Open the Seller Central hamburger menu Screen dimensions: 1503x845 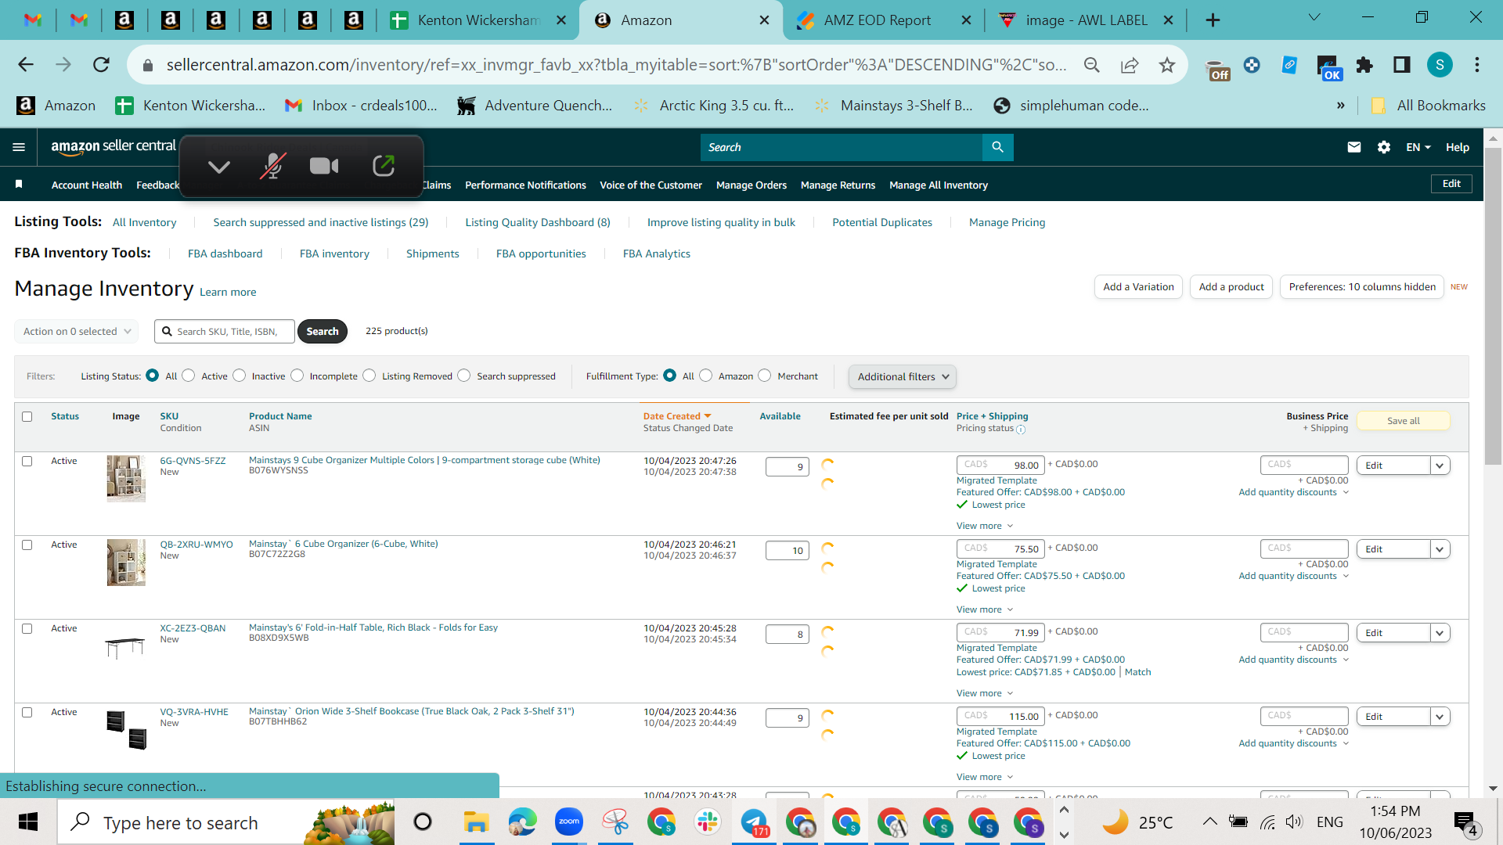coord(19,147)
